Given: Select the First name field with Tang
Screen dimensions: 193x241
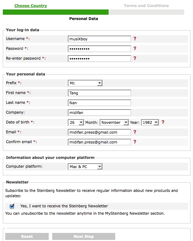Looking at the screenshot, I should [99, 93].
